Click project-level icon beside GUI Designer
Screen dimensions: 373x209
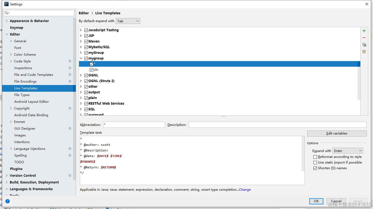(x=70, y=129)
